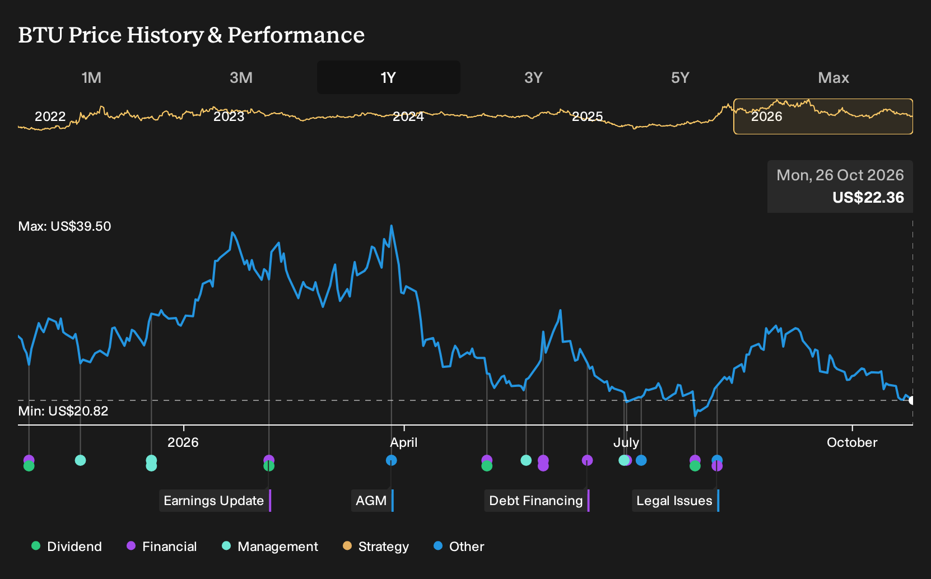The image size is (931, 579).
Task: Toggle the Financial legend filter
Action: [x=162, y=547]
